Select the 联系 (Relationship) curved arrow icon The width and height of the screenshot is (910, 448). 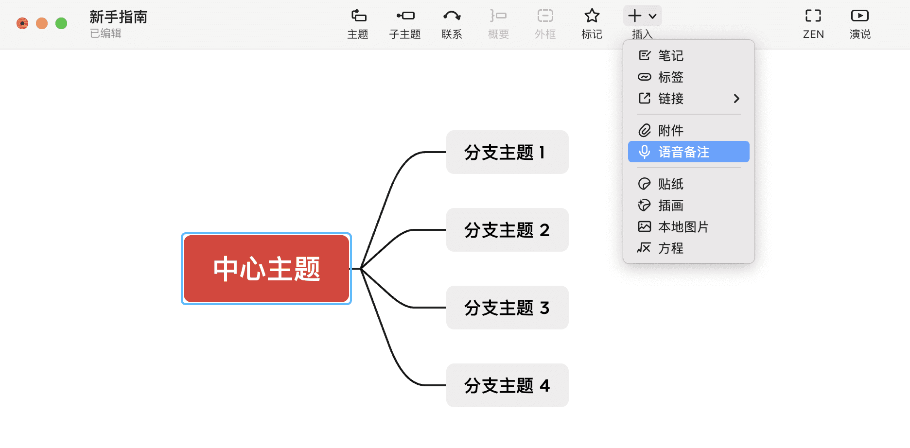click(x=451, y=22)
